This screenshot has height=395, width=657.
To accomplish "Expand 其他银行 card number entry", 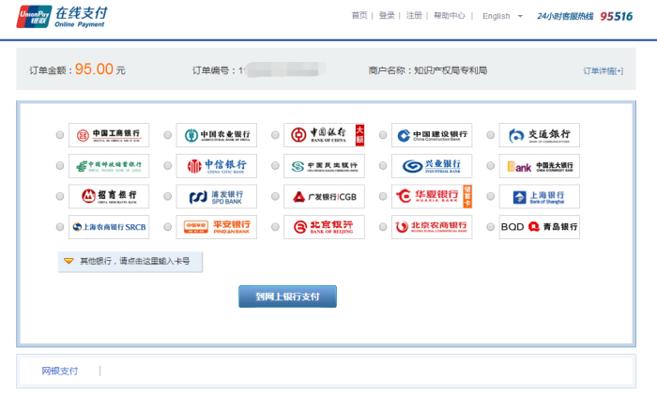I will click(130, 262).
